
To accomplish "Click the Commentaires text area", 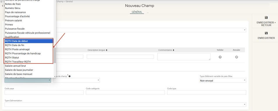I will click(x=184, y=57).
